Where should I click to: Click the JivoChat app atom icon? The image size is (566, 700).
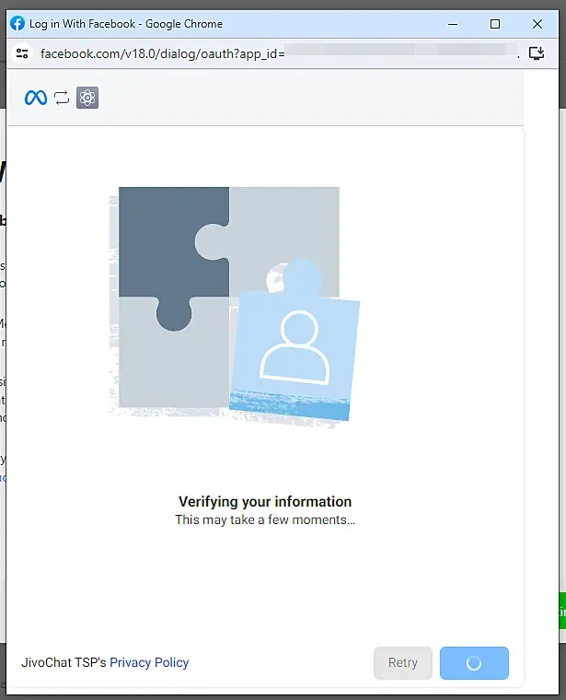(87, 98)
